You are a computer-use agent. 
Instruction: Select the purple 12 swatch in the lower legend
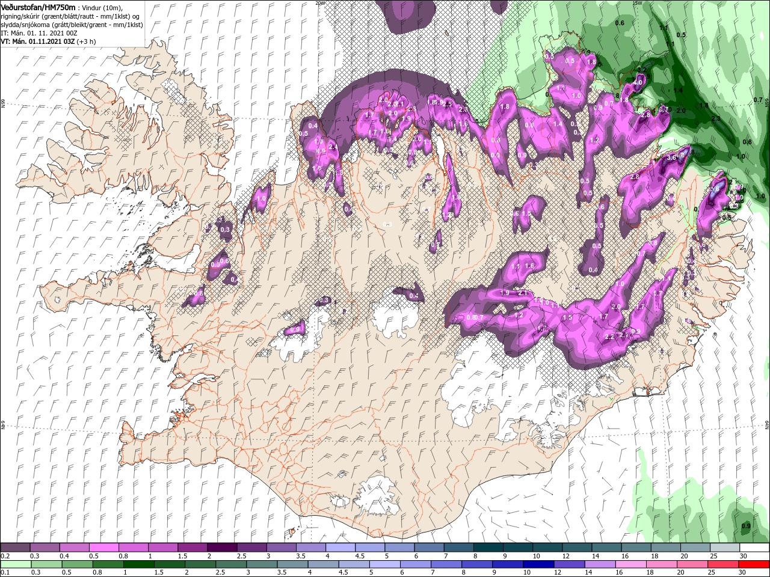(569, 564)
